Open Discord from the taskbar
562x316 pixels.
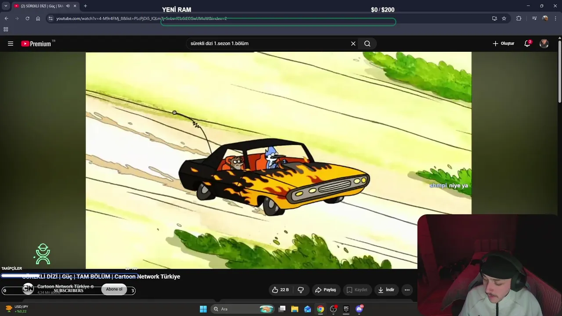359,309
